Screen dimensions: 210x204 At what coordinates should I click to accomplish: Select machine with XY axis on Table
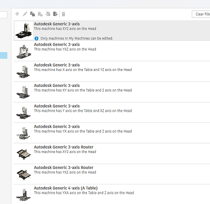[112, 92]
